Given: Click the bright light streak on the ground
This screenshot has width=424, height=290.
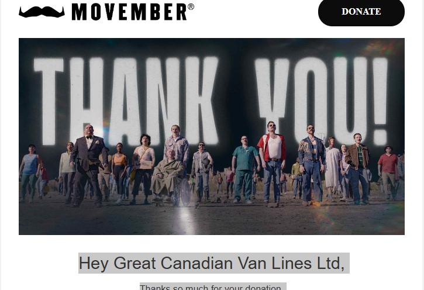Looking at the screenshot, I should click(x=187, y=220).
